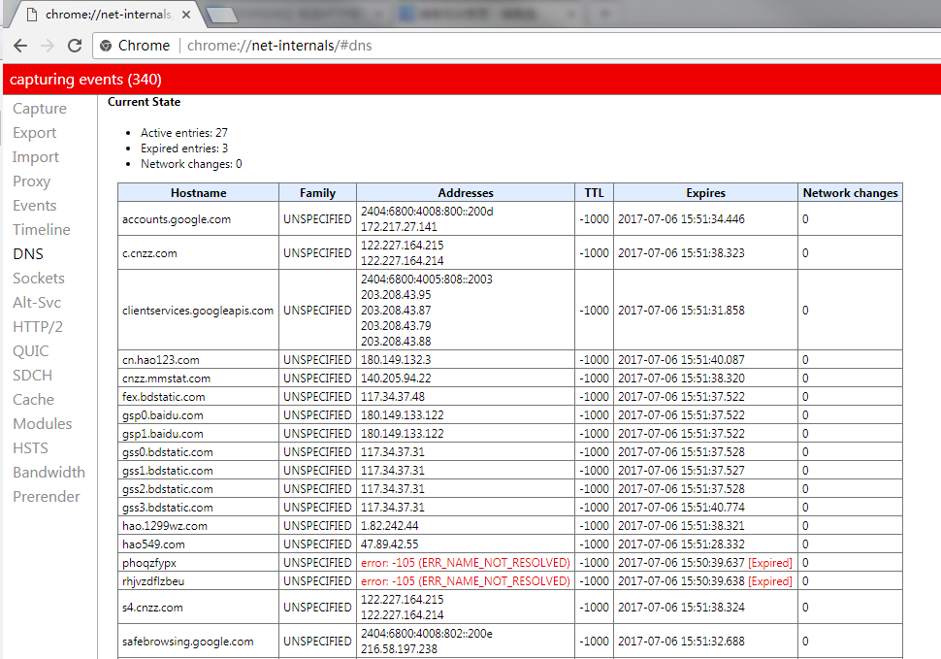Open the SDCH section
941x659 pixels.
32,375
